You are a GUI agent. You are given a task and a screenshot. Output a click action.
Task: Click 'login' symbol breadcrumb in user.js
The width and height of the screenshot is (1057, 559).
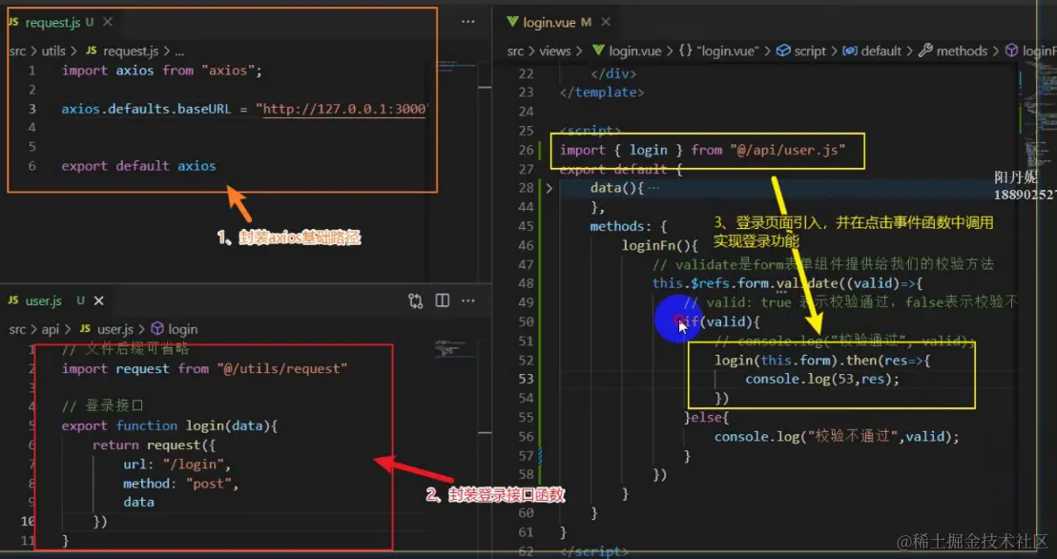coord(182,329)
